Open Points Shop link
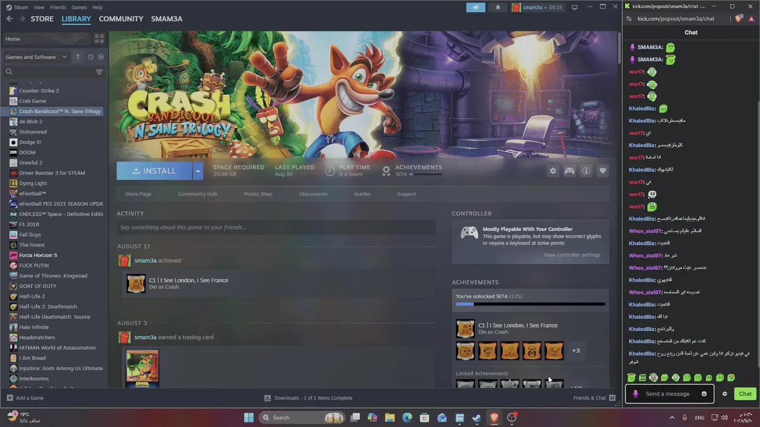Screen dimensions: 760x427 pyautogui.click(x=258, y=194)
